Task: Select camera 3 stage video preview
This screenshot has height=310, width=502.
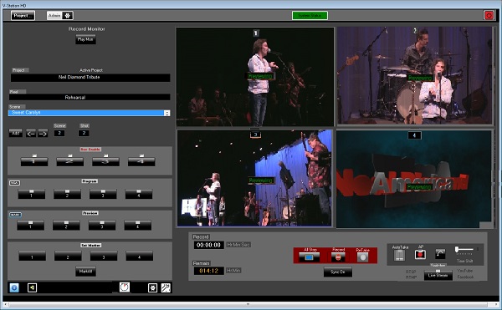Action: pyautogui.click(x=255, y=178)
